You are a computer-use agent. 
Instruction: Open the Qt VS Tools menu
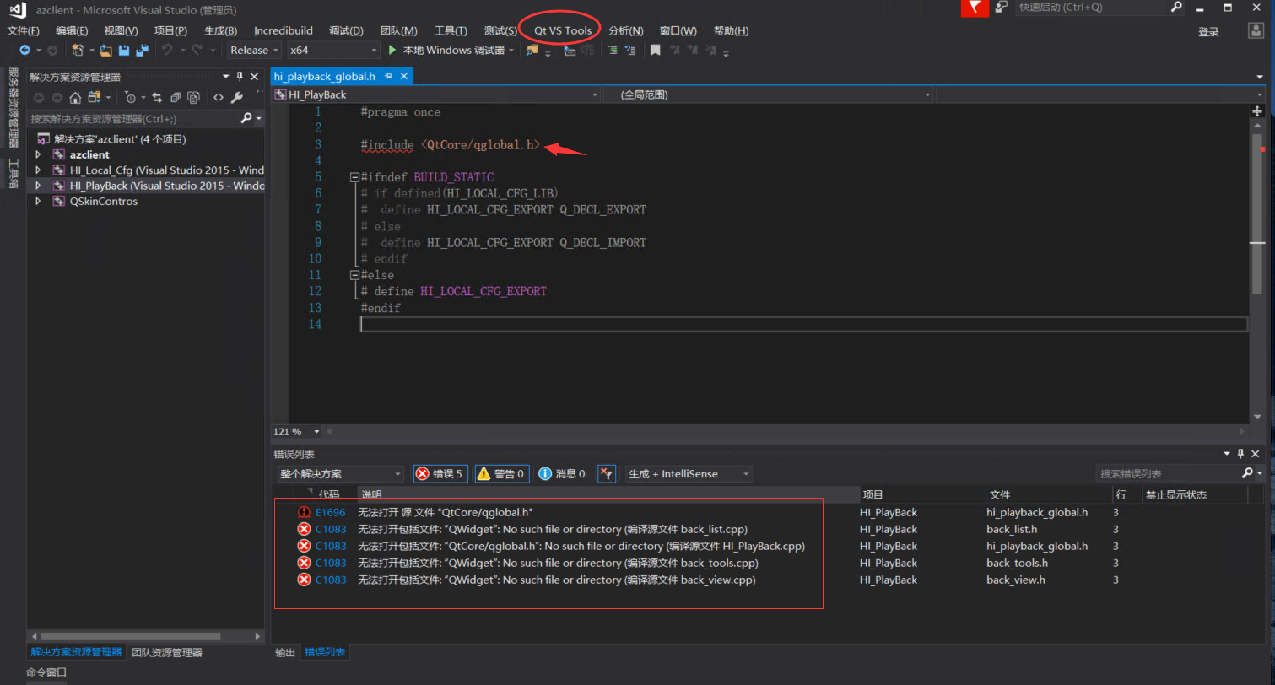tap(563, 31)
